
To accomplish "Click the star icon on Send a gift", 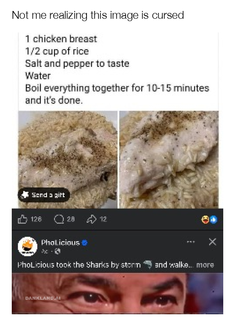I will (25, 195).
